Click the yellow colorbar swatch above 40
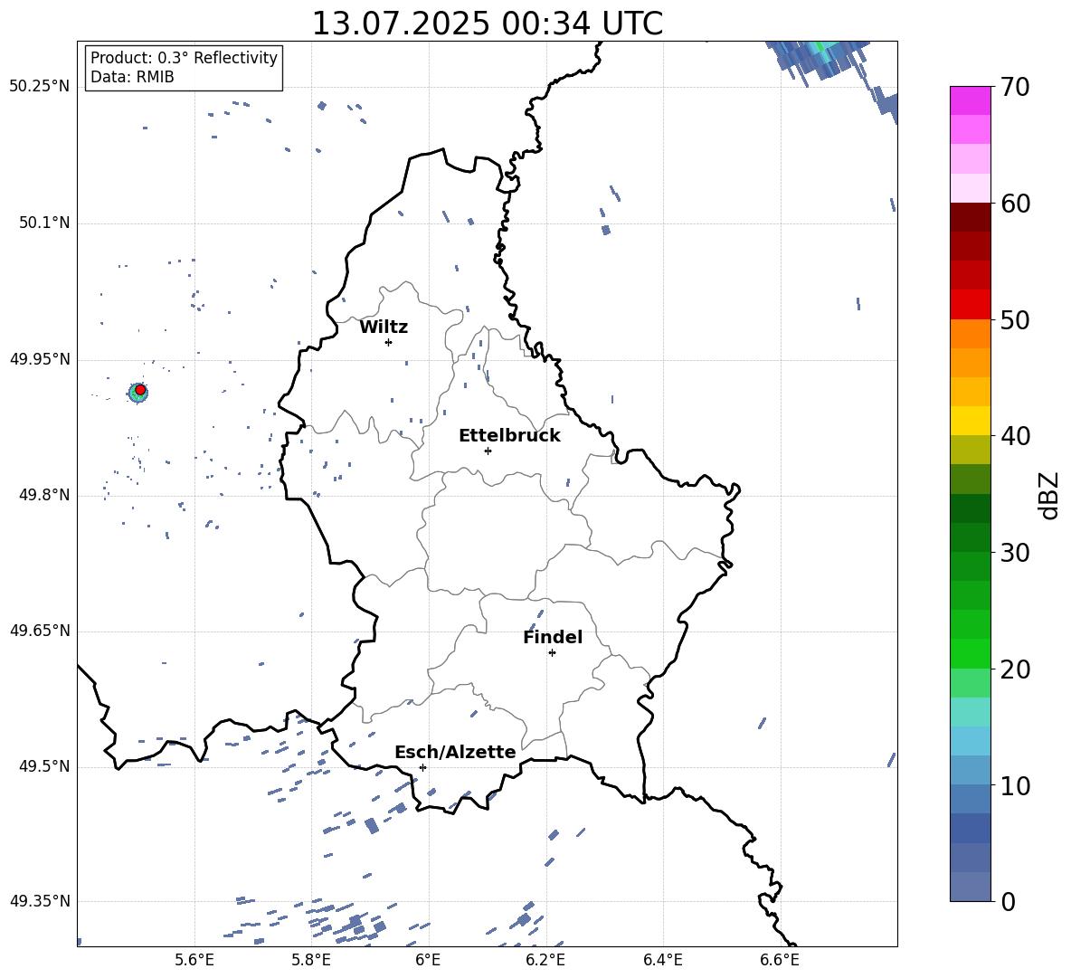 click(x=970, y=421)
